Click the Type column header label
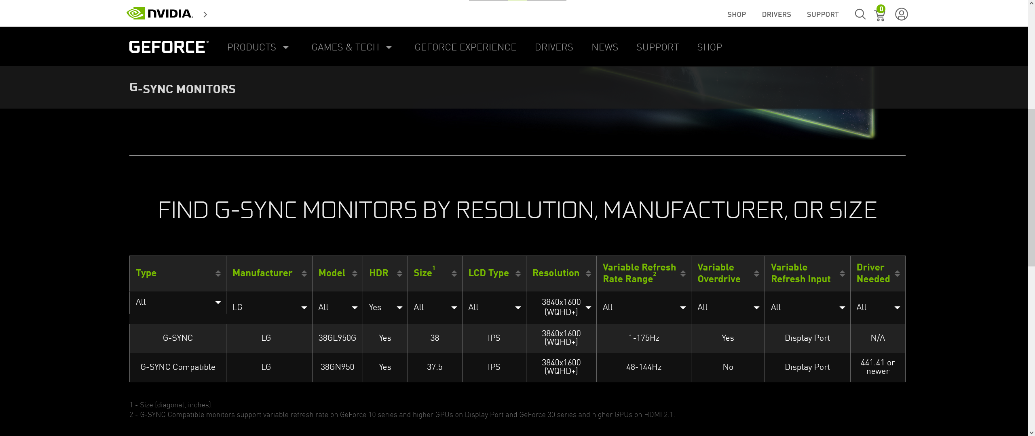1035x436 pixels. pos(146,273)
